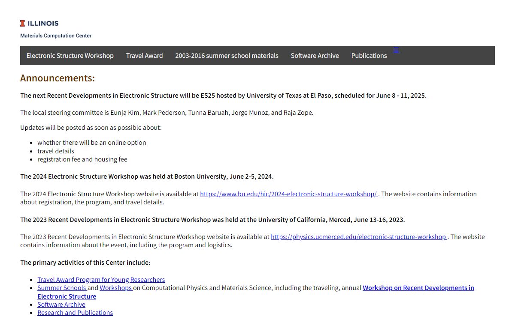Click the Materials Computation Center title
Screen dimensions: 515x317
56,36
